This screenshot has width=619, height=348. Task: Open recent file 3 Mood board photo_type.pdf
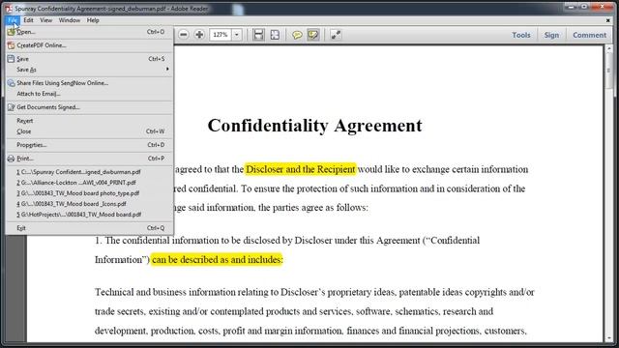pyautogui.click(x=89, y=193)
